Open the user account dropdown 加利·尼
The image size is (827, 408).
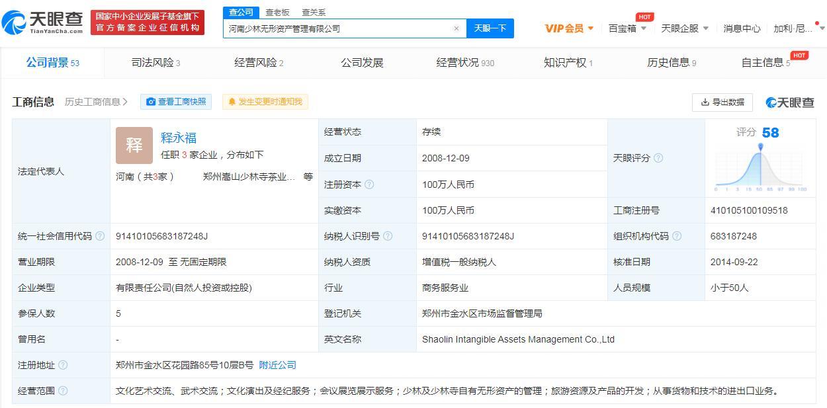point(799,28)
